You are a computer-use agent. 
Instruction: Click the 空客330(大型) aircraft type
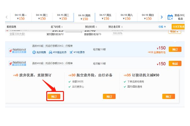(17, 34)
